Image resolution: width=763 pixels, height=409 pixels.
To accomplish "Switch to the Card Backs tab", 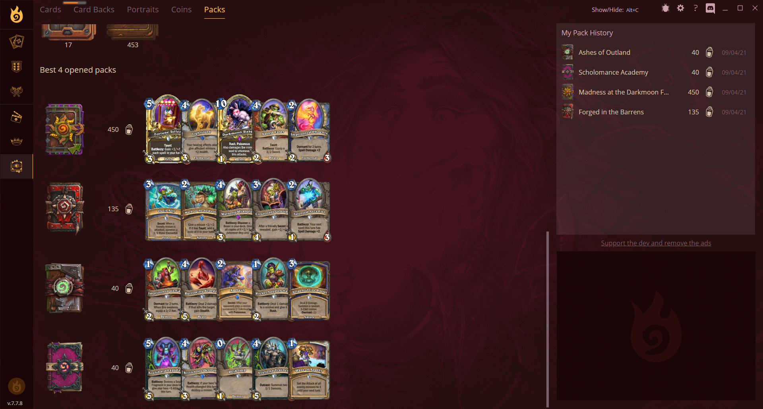I will pyautogui.click(x=94, y=10).
